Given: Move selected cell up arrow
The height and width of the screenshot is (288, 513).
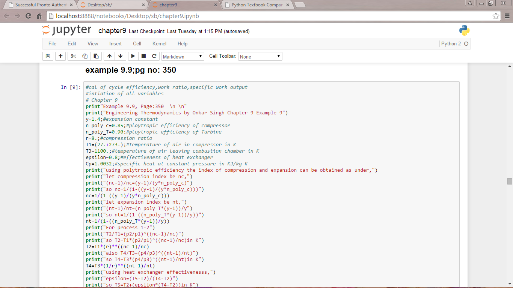Looking at the screenshot, I should click(x=109, y=56).
